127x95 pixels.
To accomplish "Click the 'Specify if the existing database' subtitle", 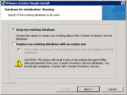I will tap(34, 15).
